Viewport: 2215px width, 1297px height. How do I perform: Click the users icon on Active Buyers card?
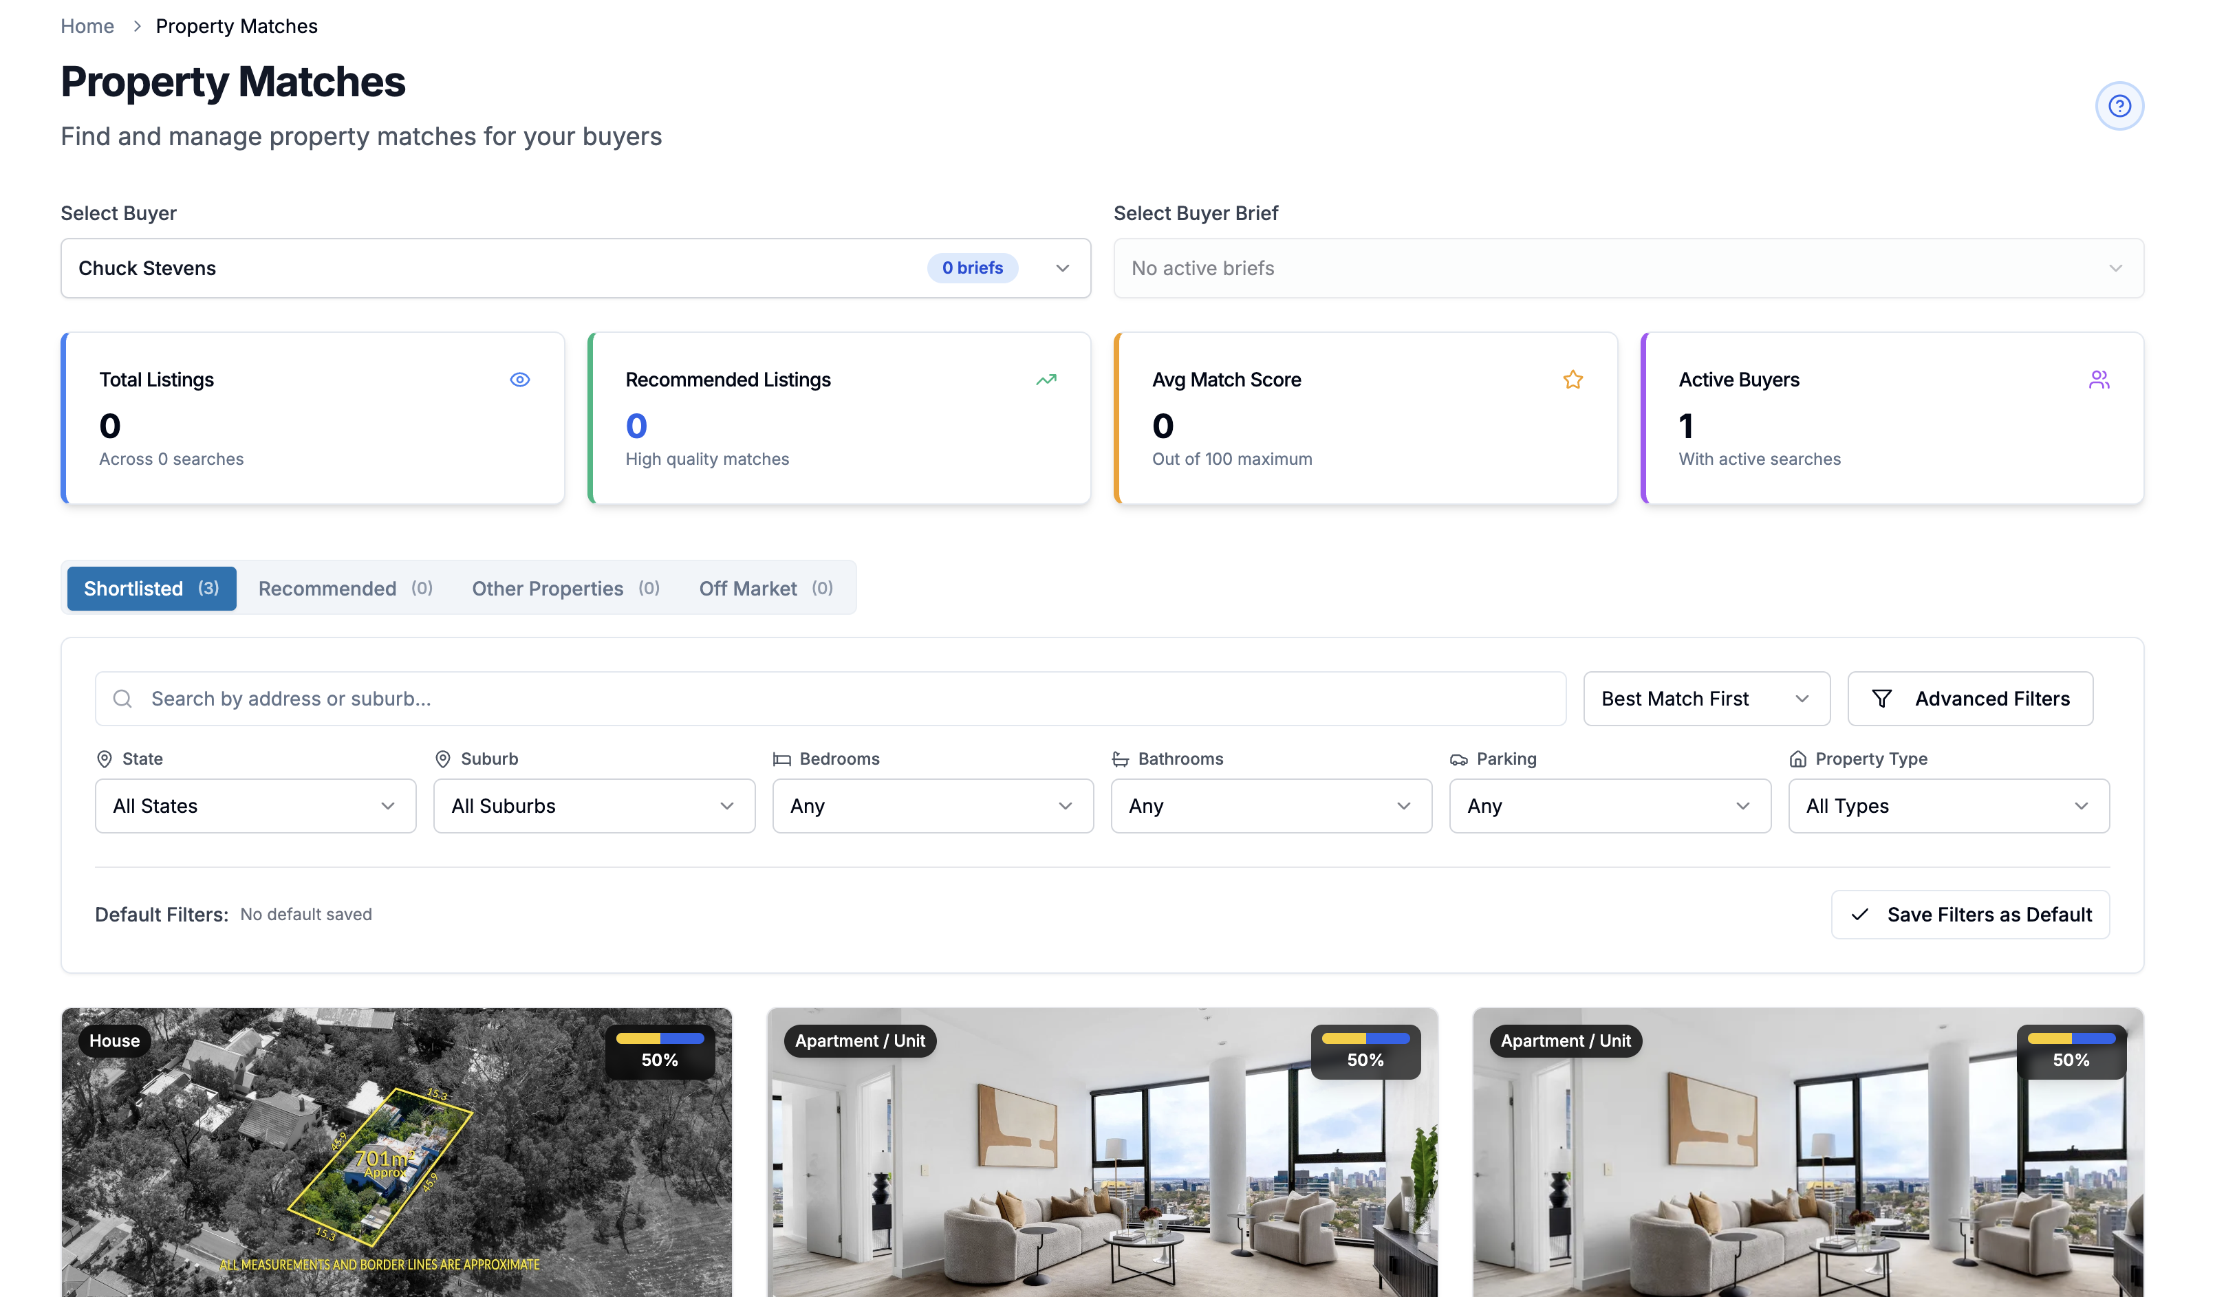(x=2099, y=380)
